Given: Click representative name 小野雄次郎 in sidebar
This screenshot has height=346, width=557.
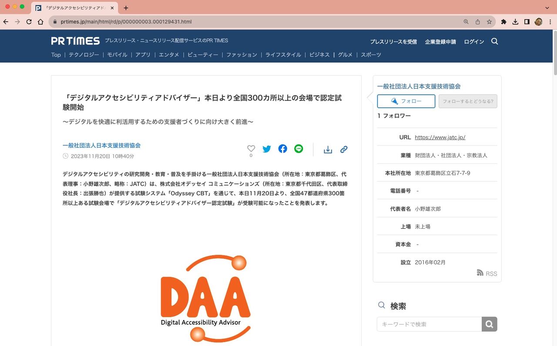Looking at the screenshot, I should pos(428,209).
